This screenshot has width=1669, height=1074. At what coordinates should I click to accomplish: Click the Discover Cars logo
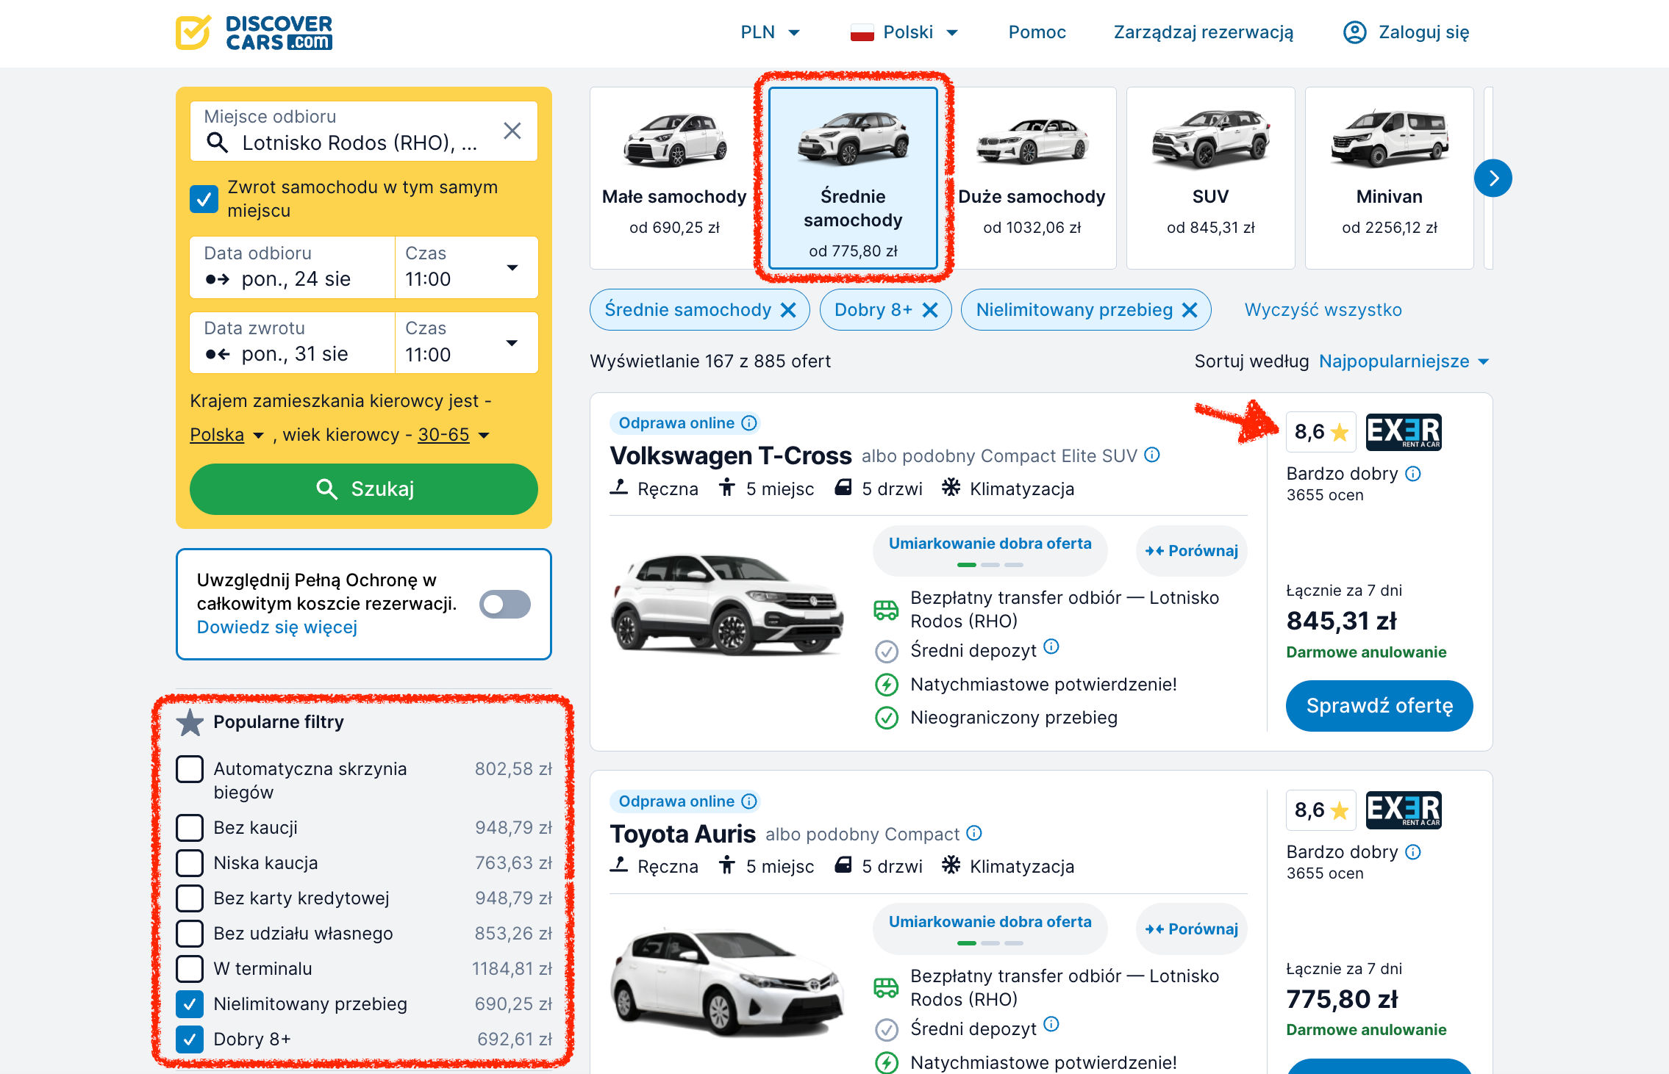pos(254,32)
